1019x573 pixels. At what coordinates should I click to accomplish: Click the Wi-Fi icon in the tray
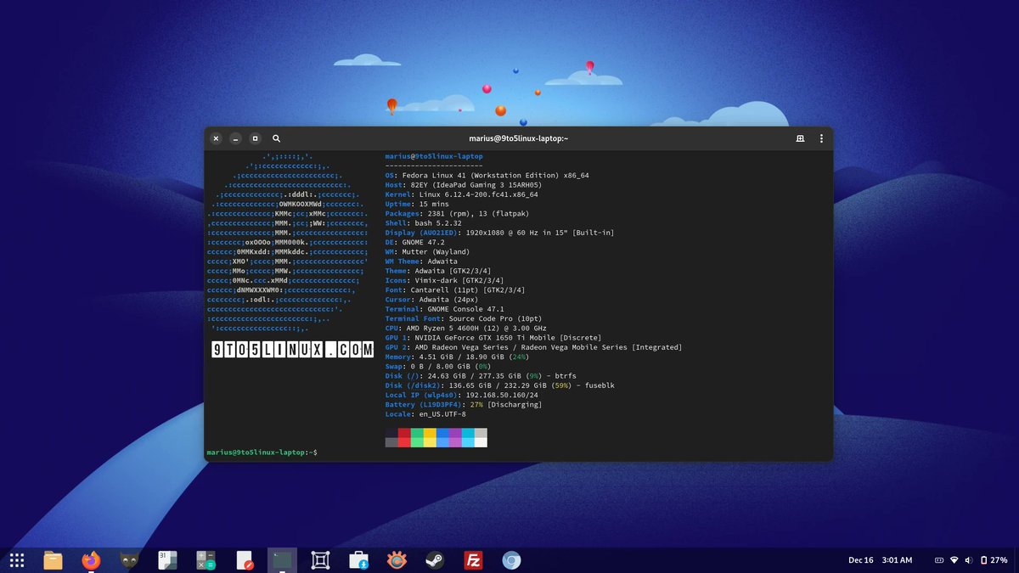(954, 560)
